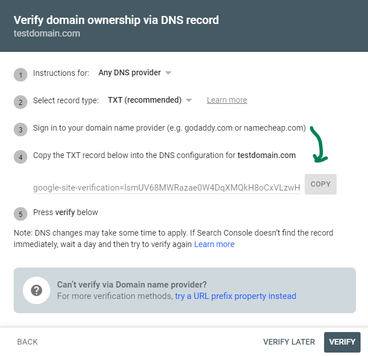Screen dimensions: 368x356
Task: Click the question mark help icon
Action: (x=37, y=290)
